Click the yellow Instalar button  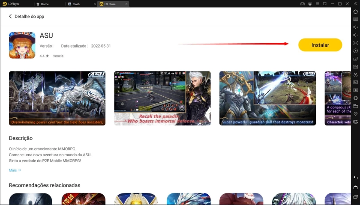tap(320, 45)
